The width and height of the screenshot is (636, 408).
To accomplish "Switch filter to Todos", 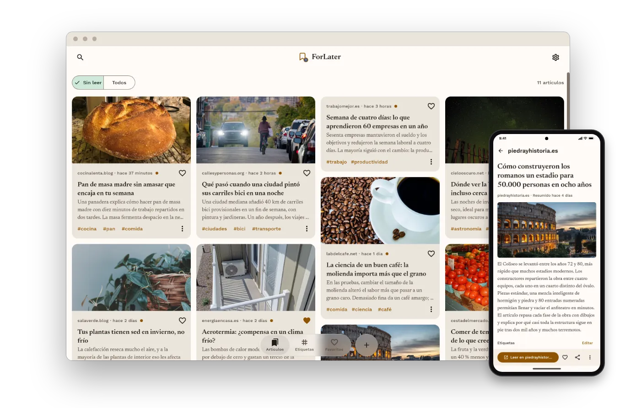I will click(x=119, y=83).
